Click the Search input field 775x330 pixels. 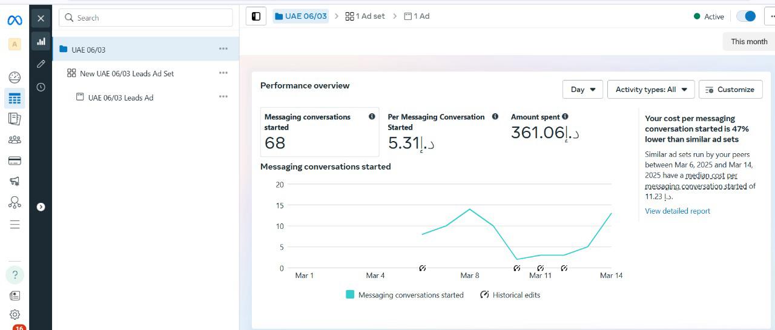(146, 18)
